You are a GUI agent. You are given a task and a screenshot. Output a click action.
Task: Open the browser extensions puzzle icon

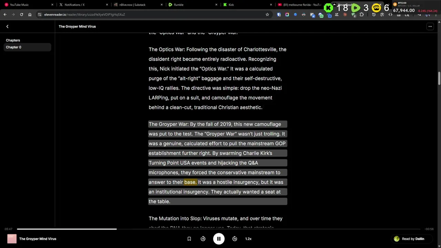[361, 14]
